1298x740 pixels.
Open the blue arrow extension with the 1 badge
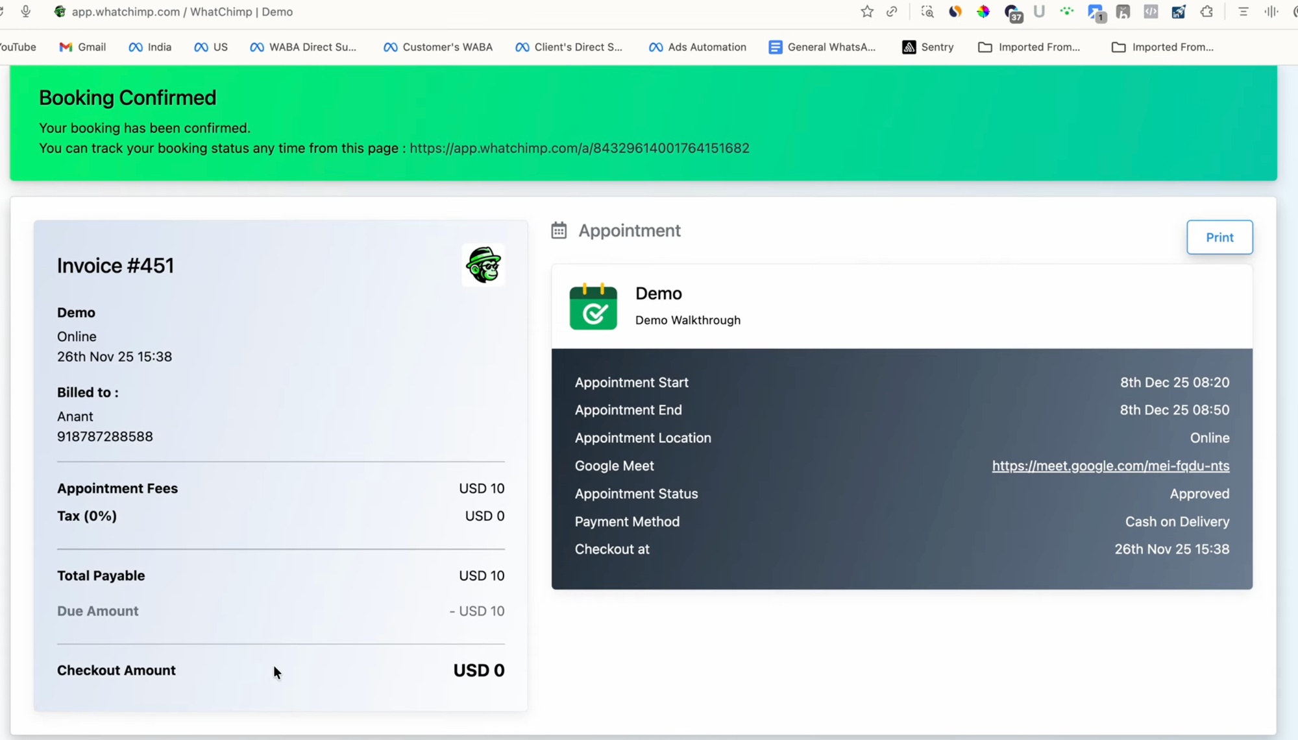coord(1096,12)
